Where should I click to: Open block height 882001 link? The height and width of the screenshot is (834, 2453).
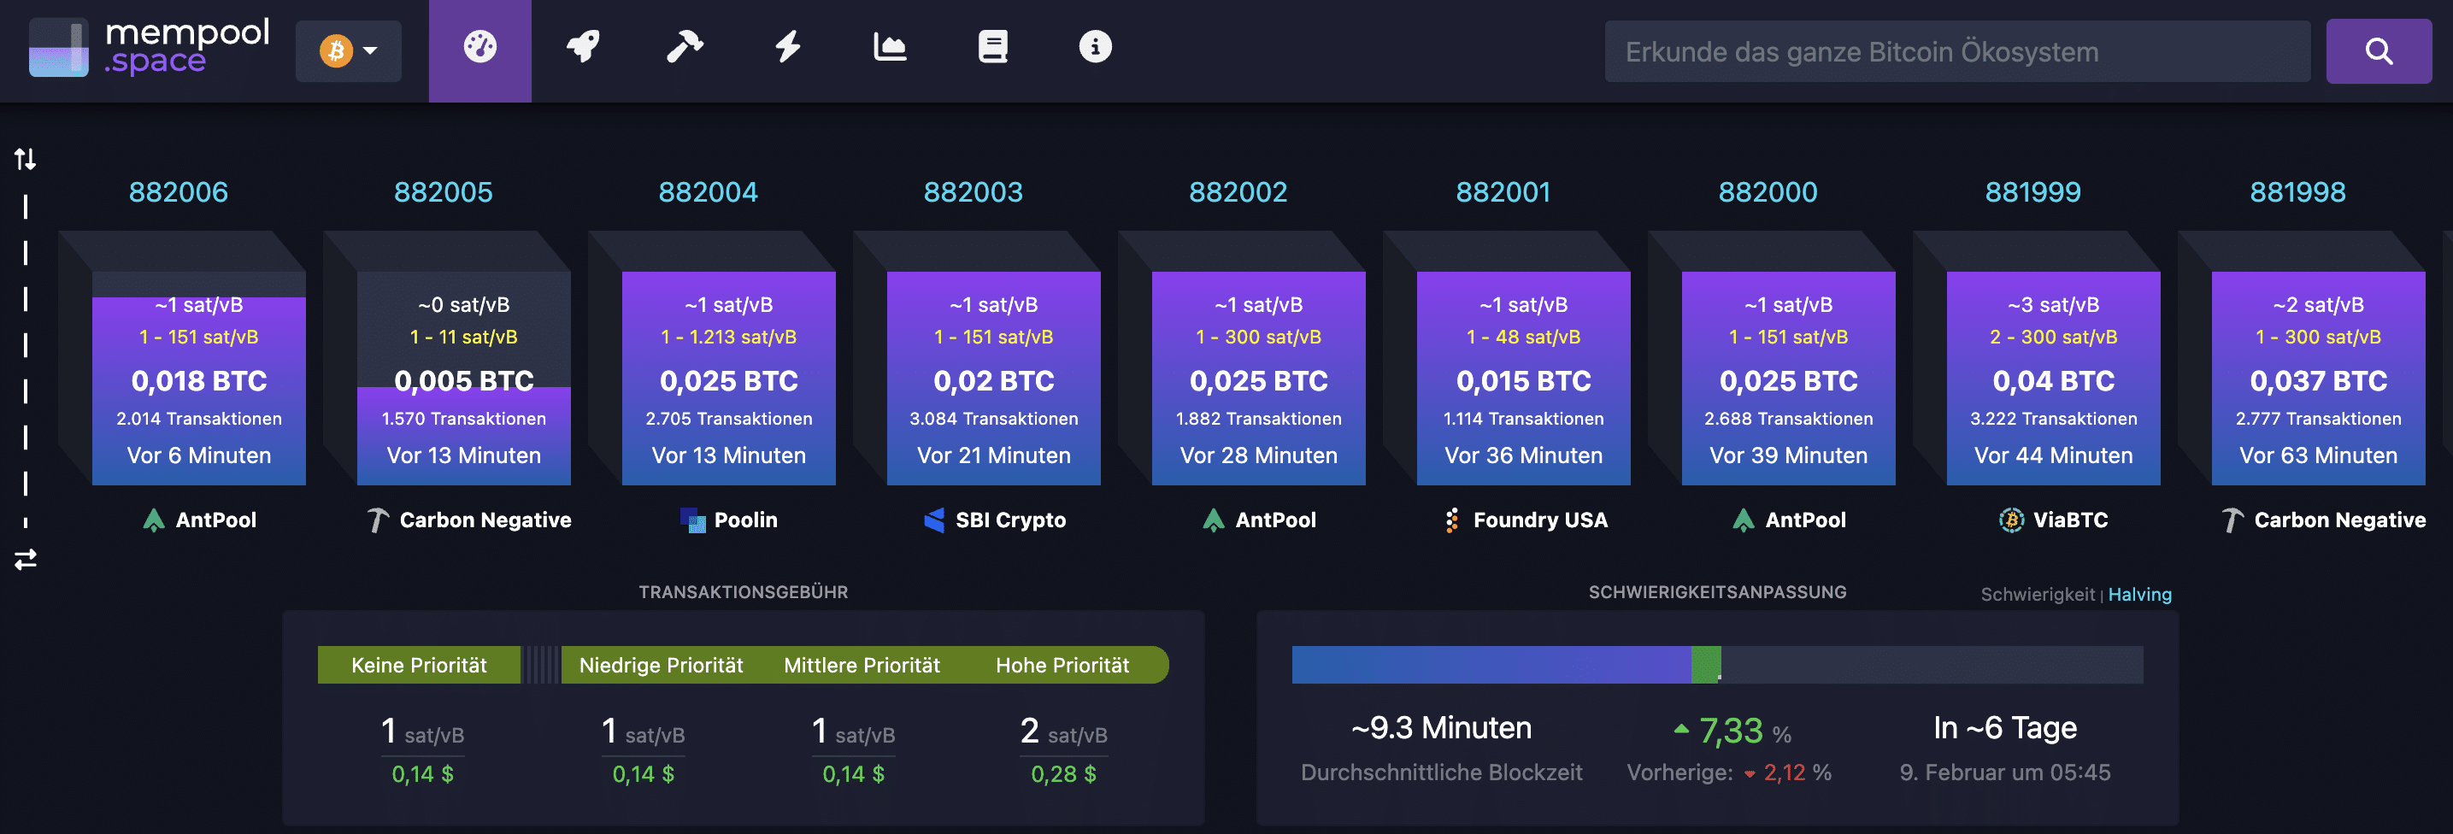(x=1503, y=192)
